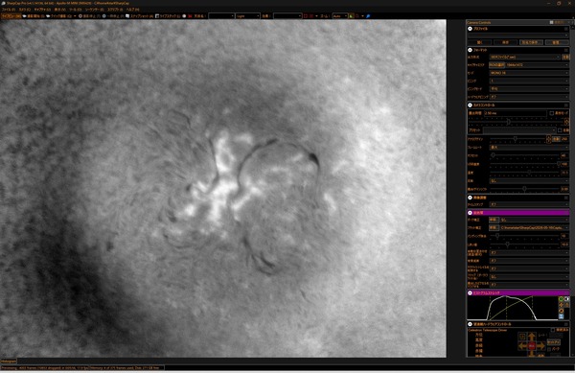The height and width of the screenshot is (373, 575).
Task: Collapse the Profile (プロファイル) panel
Action: click(x=470, y=29)
